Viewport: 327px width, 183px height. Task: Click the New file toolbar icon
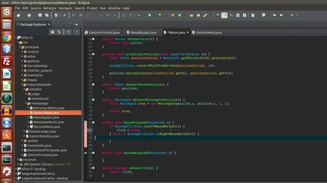point(18,15)
